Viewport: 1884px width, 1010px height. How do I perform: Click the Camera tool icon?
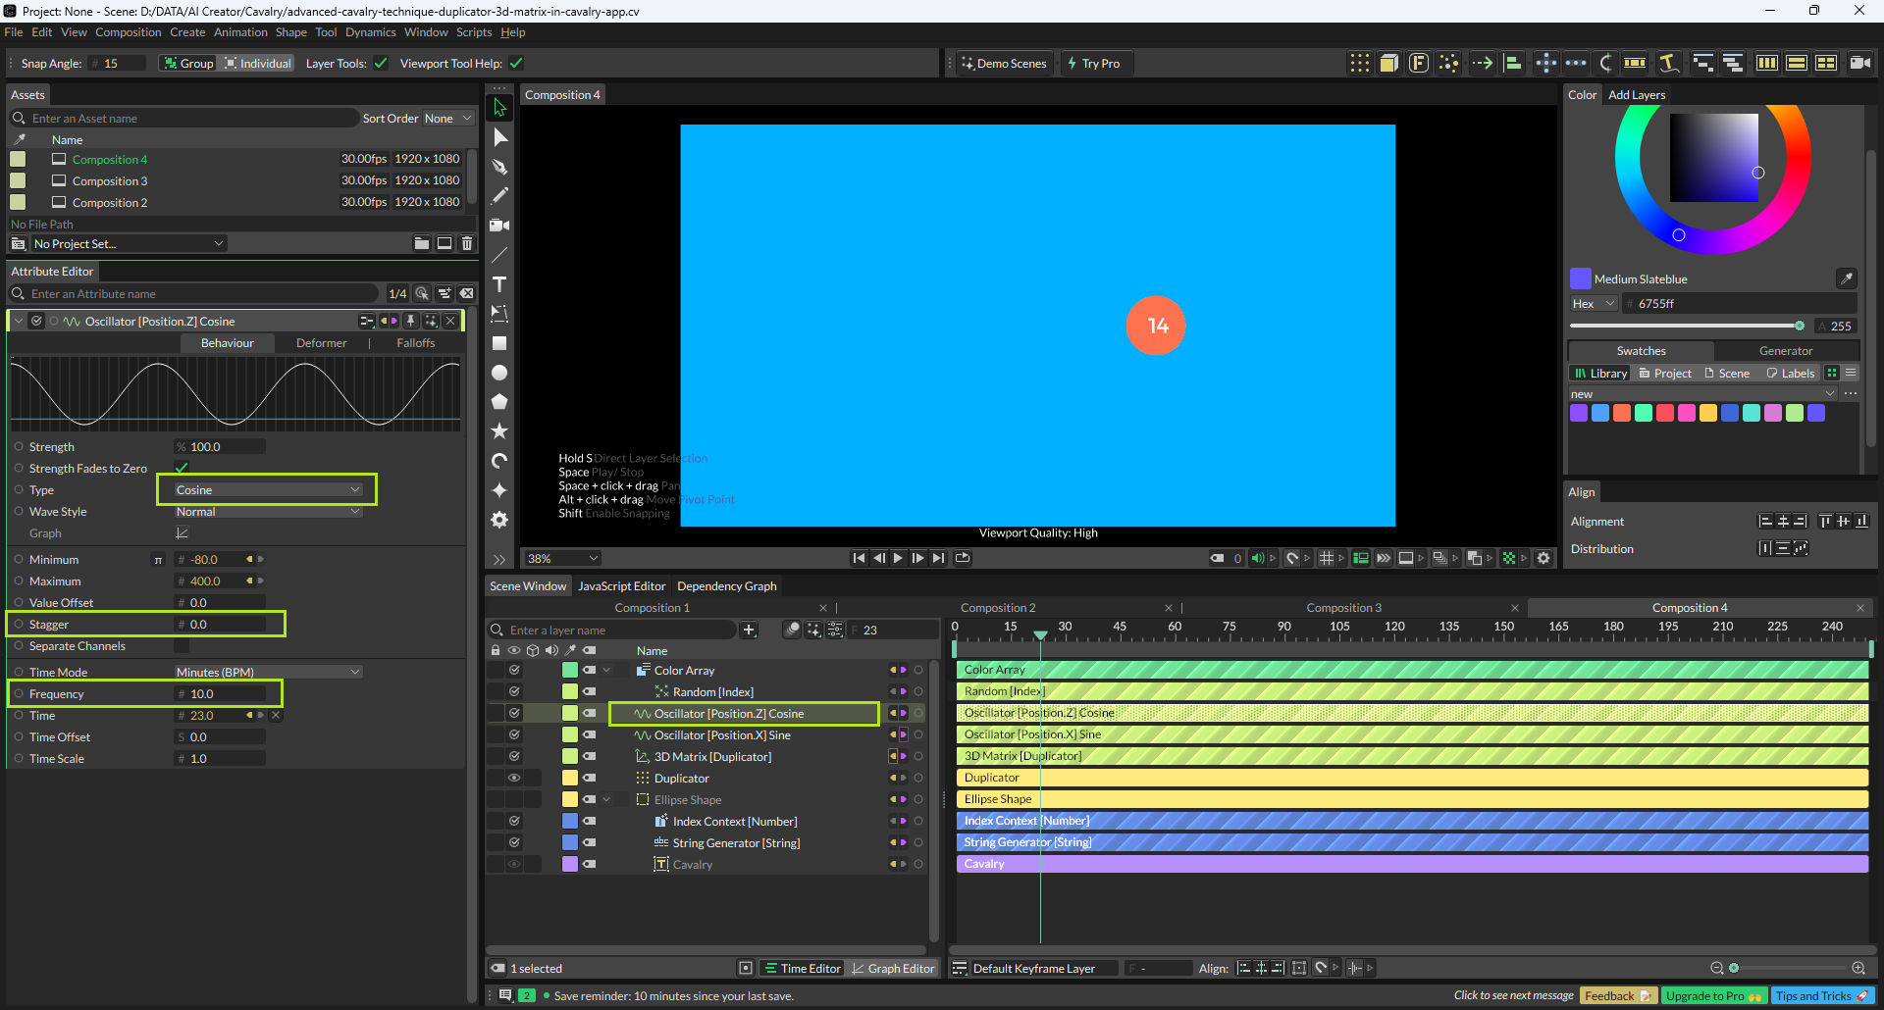tap(499, 226)
